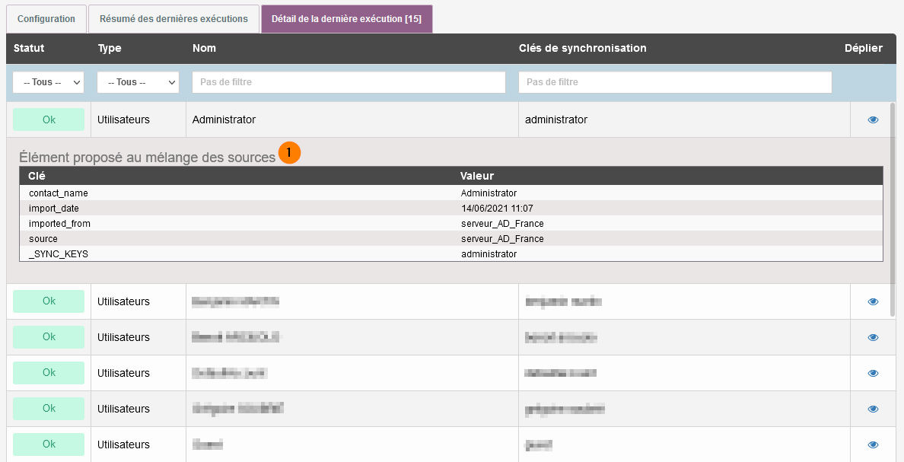Screen dimensions: 904x462
Task: Click the Ok status badge in the last row
Action: (x=49, y=444)
